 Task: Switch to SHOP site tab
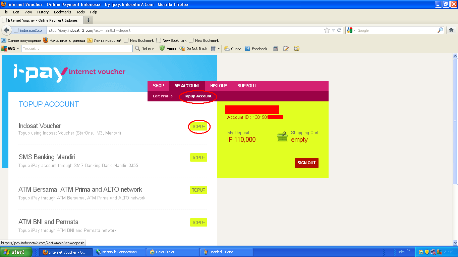tap(159, 86)
